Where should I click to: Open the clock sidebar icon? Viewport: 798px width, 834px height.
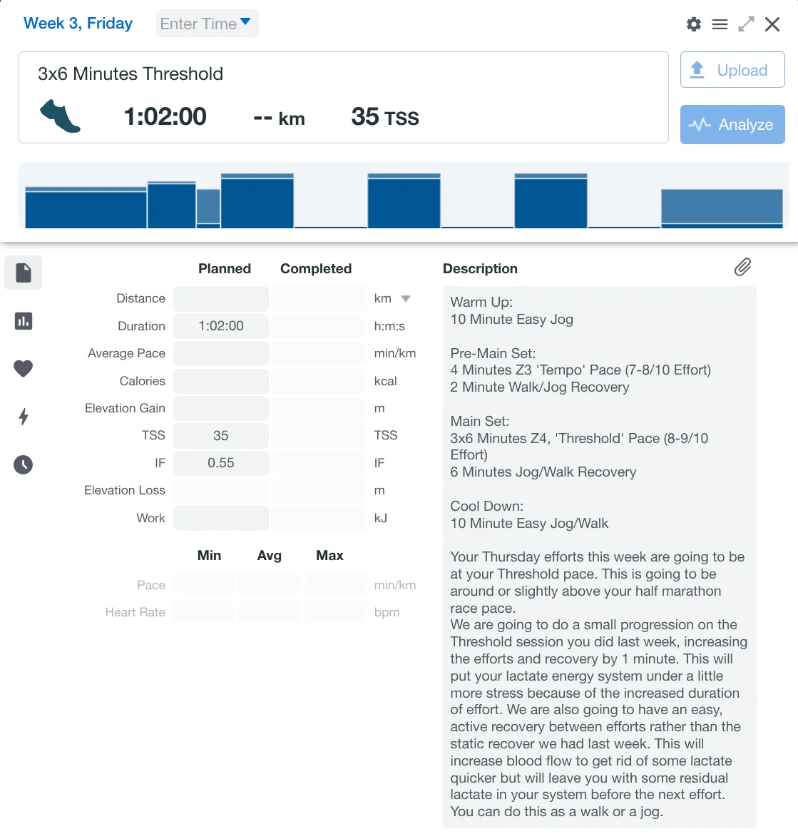point(24,465)
